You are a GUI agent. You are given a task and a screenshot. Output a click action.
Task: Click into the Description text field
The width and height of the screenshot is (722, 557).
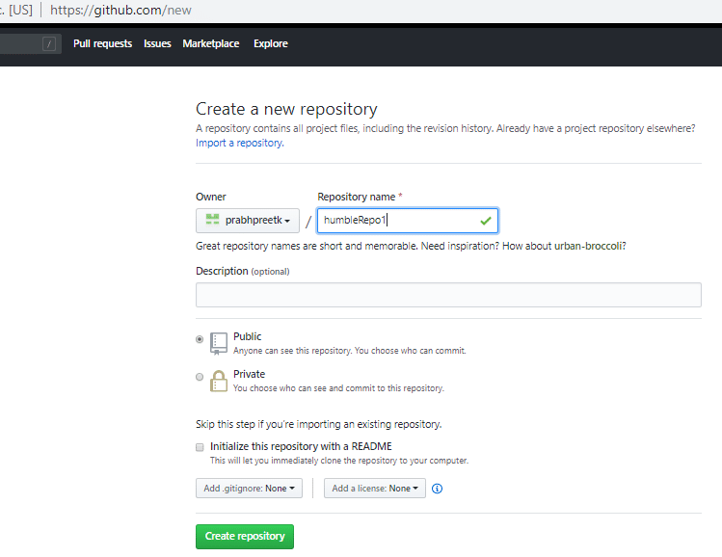pyautogui.click(x=448, y=295)
